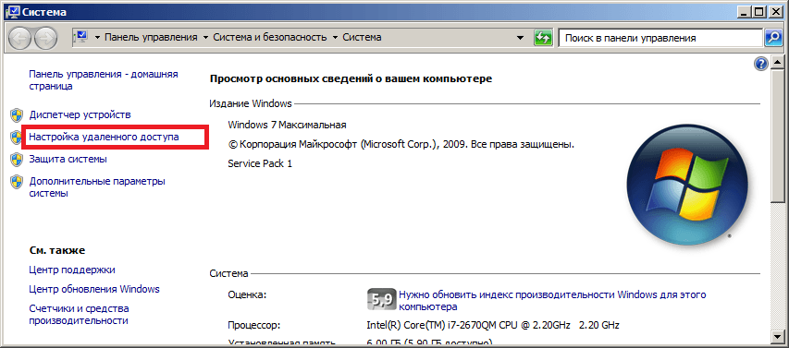Open Дополнительные параметры системы link

(x=97, y=186)
